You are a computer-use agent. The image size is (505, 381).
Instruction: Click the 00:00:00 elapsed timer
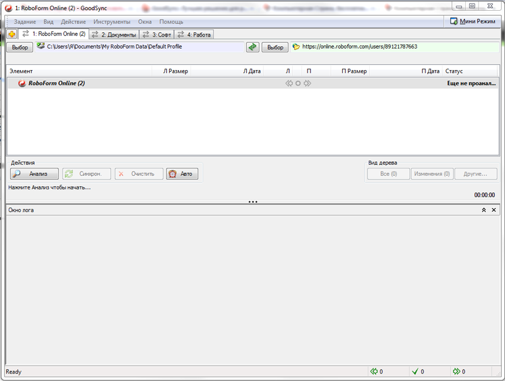click(x=484, y=195)
